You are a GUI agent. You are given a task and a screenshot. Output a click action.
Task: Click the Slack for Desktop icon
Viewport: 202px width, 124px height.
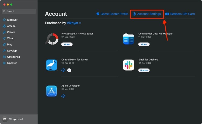point(128,65)
